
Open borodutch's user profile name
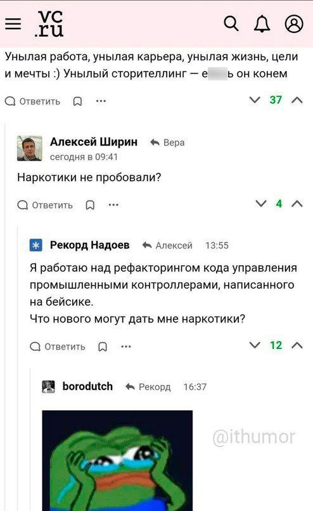tap(87, 386)
